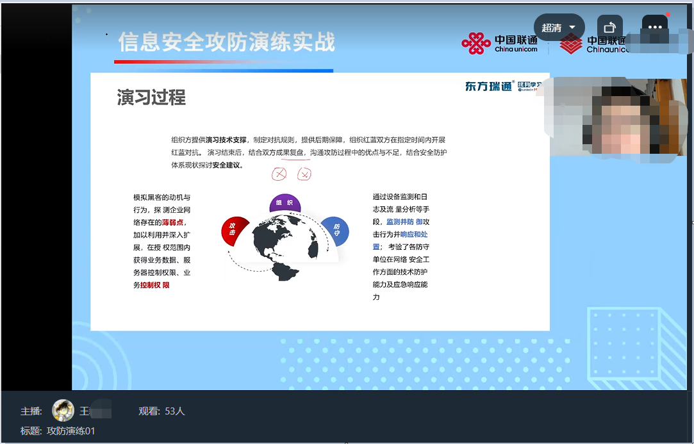Click the stream title 攻防演练01

click(71, 431)
